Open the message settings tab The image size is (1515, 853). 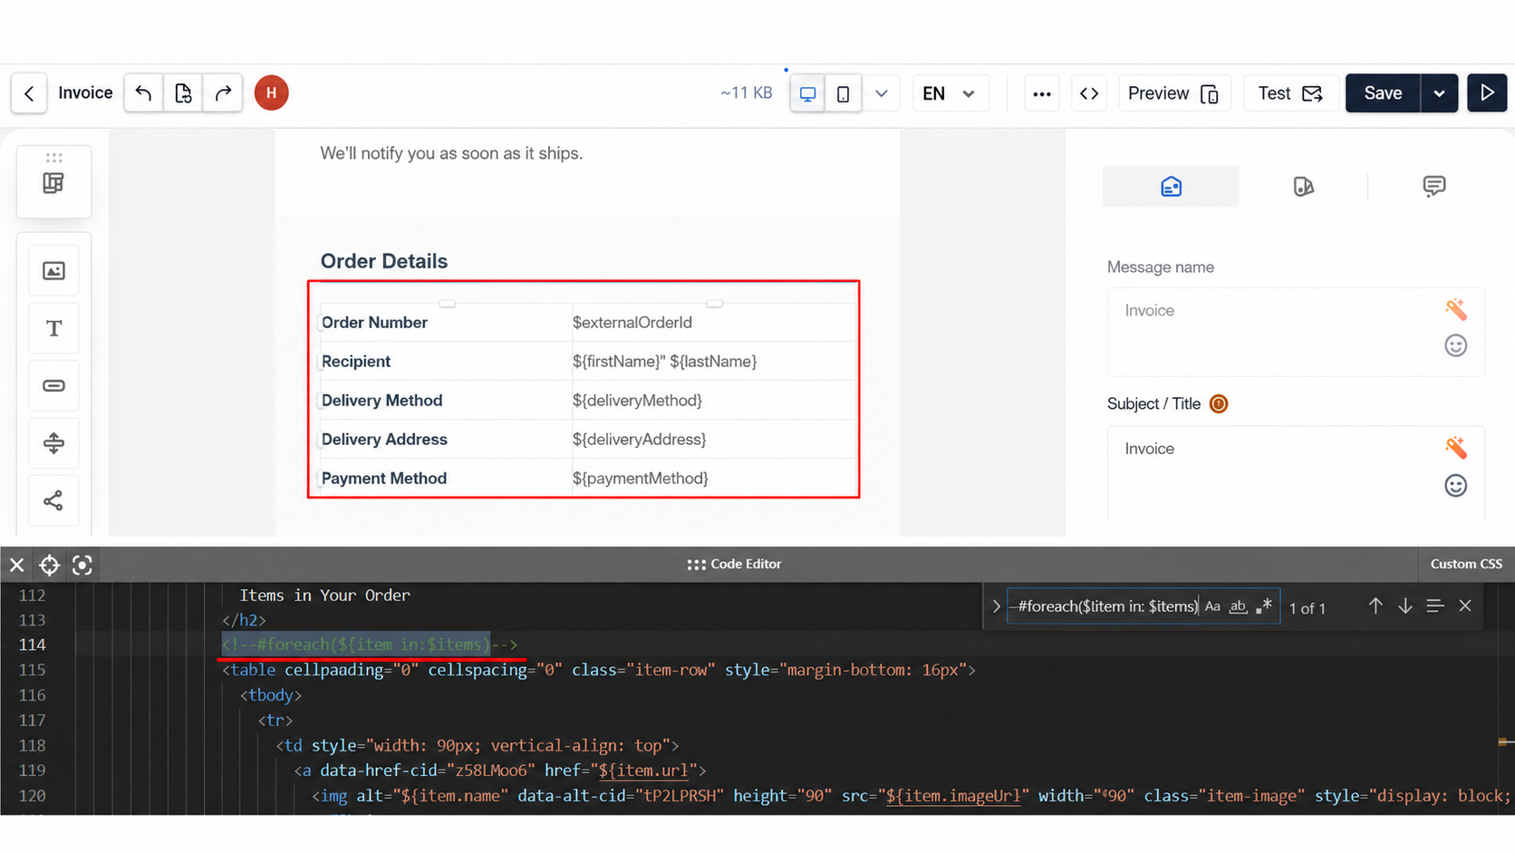point(1171,187)
